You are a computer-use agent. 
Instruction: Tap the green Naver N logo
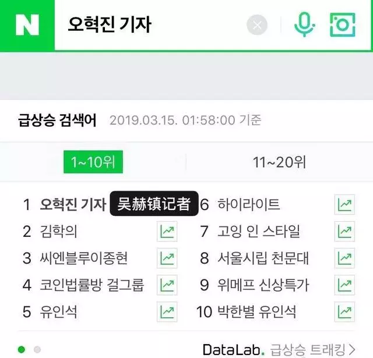pos(27,25)
